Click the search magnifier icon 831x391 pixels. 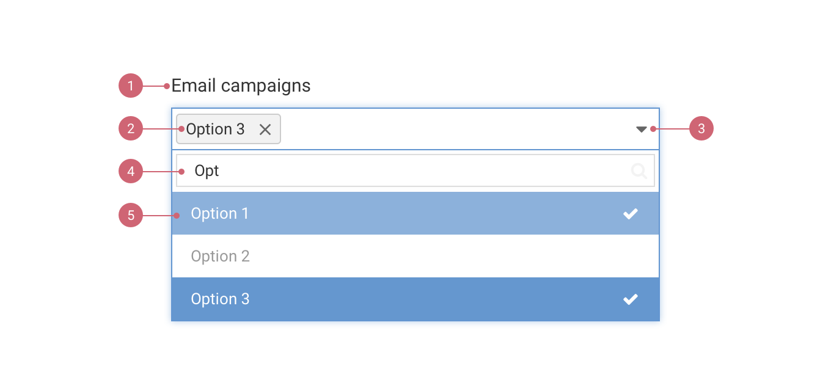[639, 171]
